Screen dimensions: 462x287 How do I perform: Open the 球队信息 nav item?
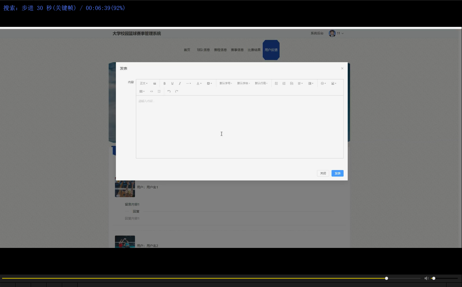(203, 50)
